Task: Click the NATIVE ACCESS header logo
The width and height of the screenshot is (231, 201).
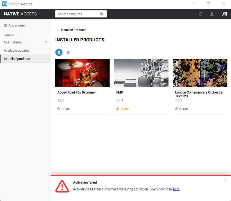Action: pos(20,14)
